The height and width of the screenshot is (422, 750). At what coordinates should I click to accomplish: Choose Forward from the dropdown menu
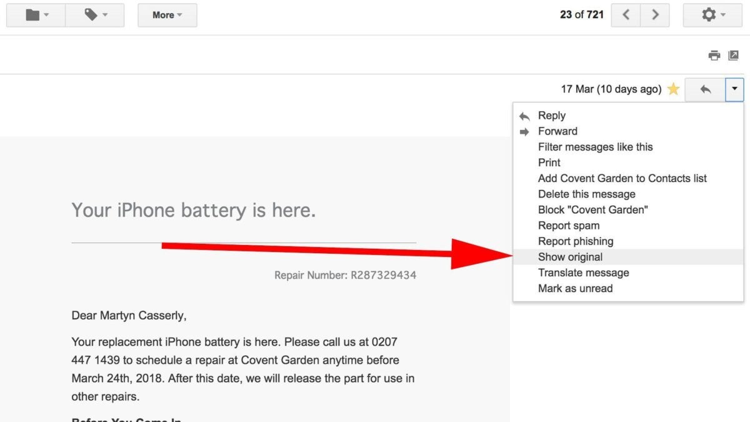click(x=628, y=131)
